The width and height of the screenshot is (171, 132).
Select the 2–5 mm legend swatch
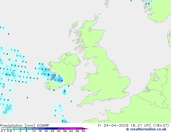point(23,128)
